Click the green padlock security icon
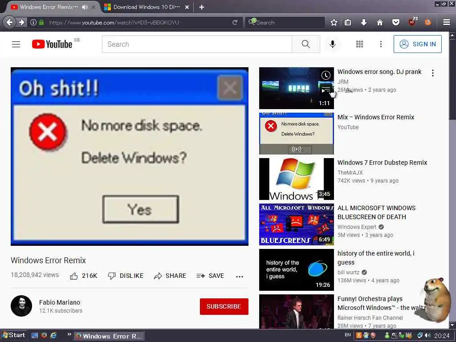 (41, 22)
